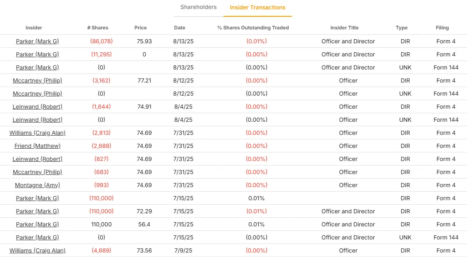Select the Insider Transactions tab
Viewport: 467px width, 257px height.
point(257,7)
